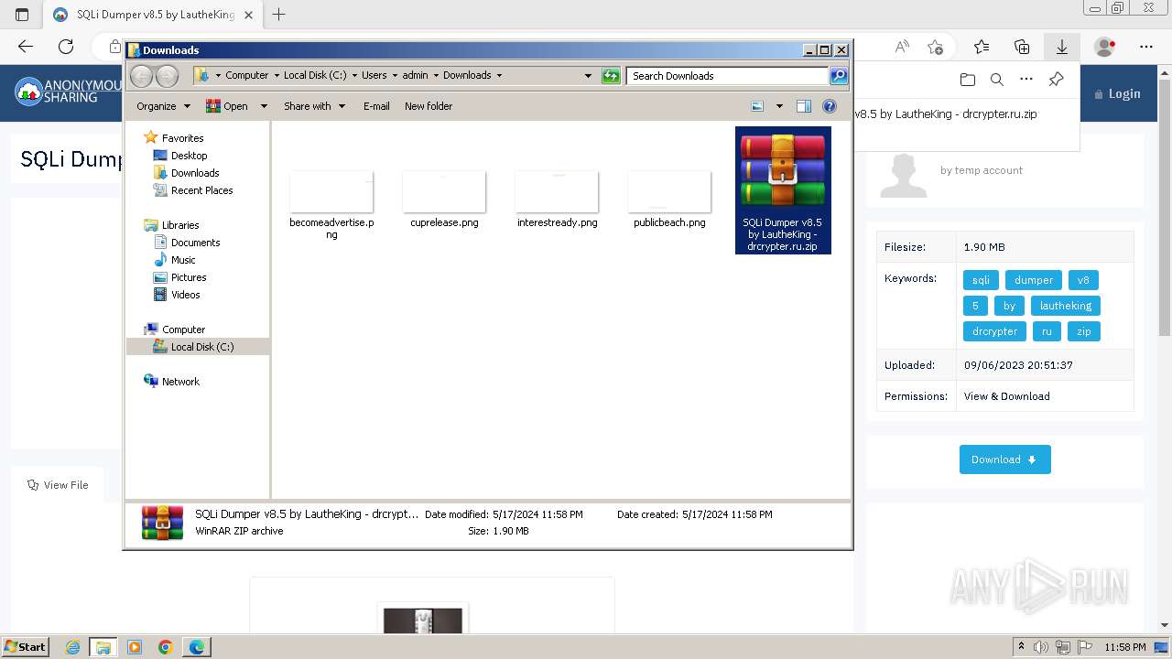
Task: Open the Organize menu
Action: 163,106
